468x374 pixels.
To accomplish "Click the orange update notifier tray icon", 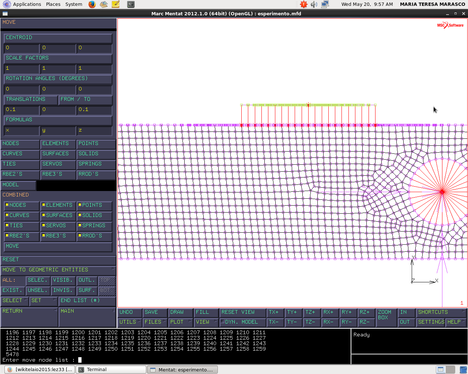I will pos(303,4).
